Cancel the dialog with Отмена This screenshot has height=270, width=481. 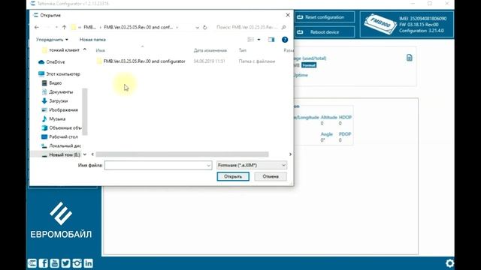[x=271, y=176]
